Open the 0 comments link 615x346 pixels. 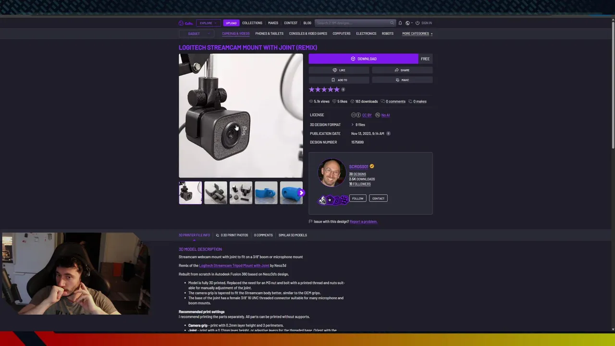click(395, 101)
